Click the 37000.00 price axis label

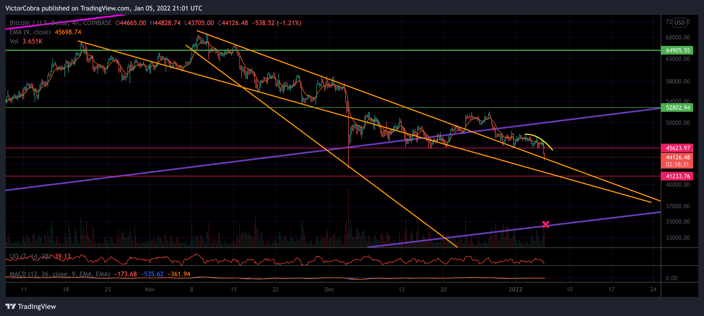pos(678,206)
